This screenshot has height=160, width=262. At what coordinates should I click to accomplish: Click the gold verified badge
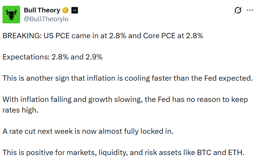click(x=65, y=10)
